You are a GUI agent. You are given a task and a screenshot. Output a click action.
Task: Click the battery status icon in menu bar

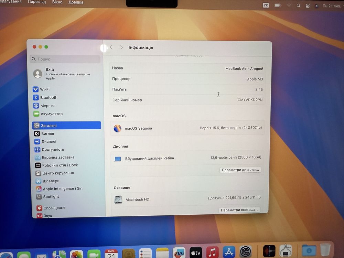click(x=278, y=6)
